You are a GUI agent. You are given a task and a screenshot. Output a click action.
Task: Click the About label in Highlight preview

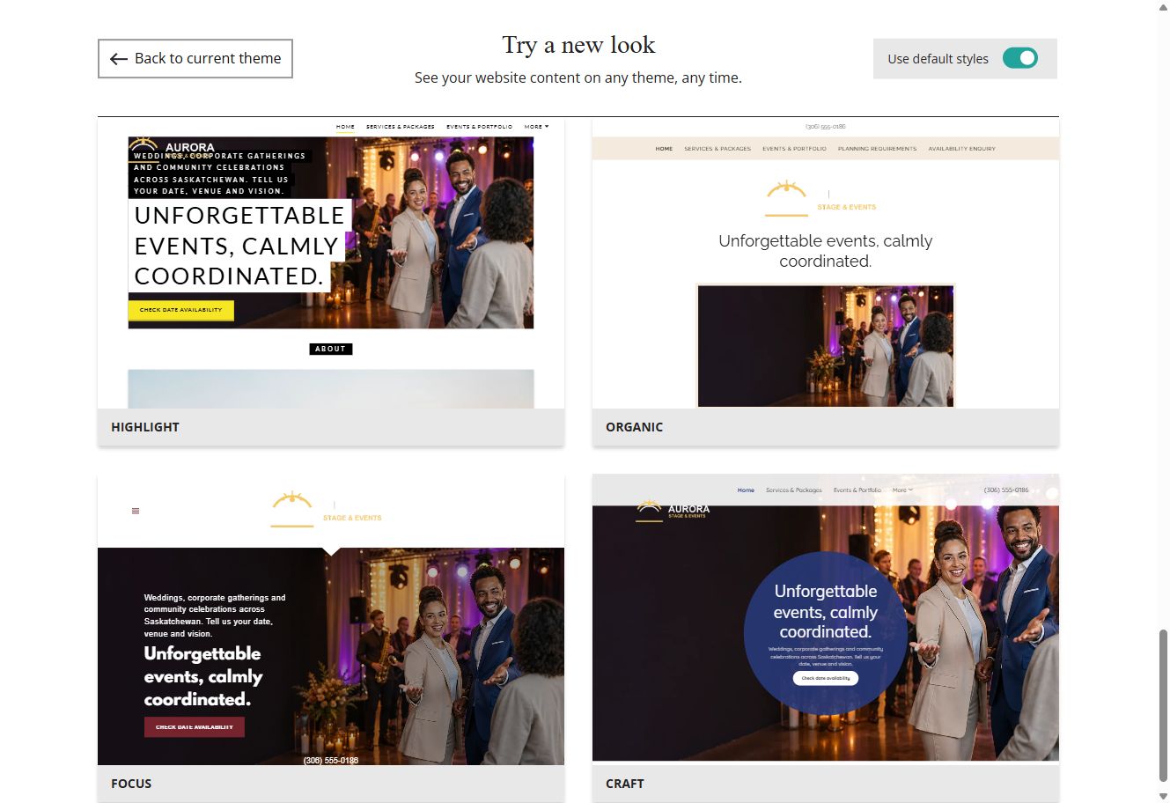(331, 349)
